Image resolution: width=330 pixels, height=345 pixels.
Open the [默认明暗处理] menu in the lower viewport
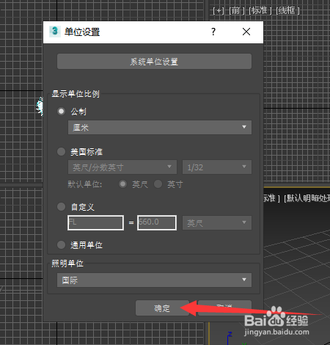307,198
